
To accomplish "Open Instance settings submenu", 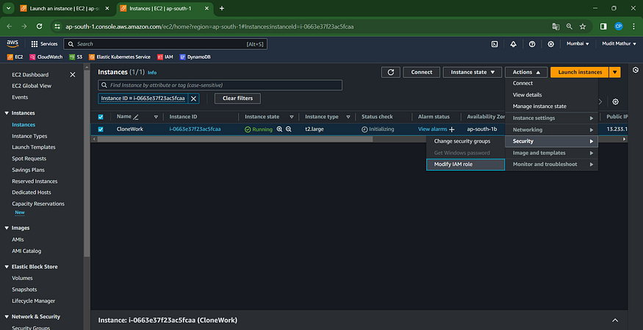I will [x=552, y=118].
